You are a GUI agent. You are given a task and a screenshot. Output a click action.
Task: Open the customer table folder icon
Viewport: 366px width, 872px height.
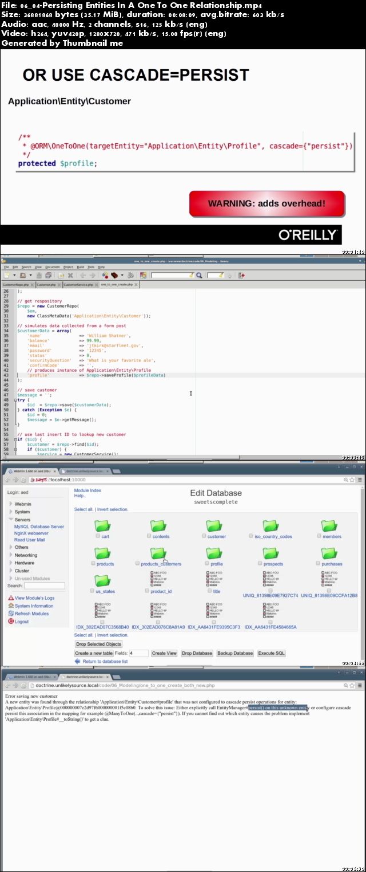pos(216,526)
